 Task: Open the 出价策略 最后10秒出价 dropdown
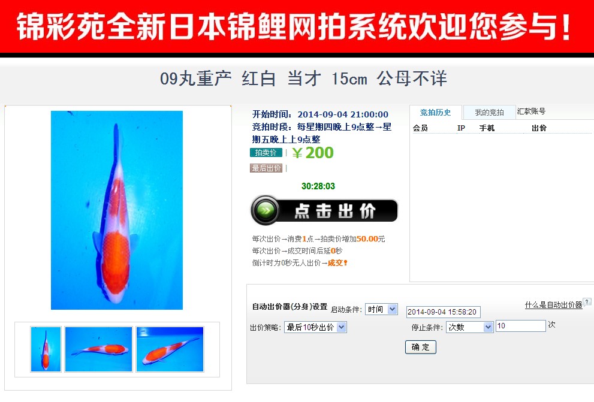tap(315, 327)
